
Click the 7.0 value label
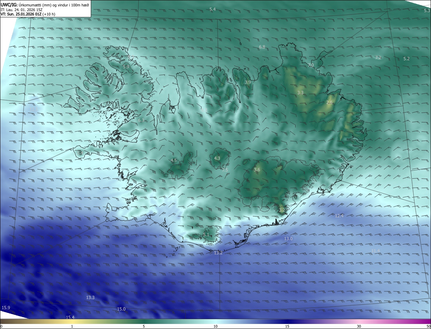(311, 65)
